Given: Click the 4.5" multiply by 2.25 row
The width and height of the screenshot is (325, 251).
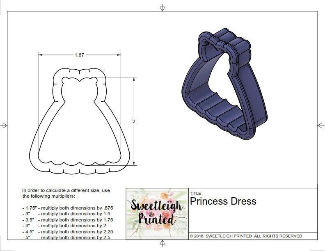Looking at the screenshot, I should (x=68, y=232).
